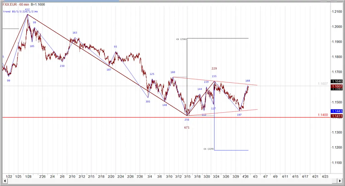This screenshot has width=345, height=186.
Task: Click the red 671 swing label
Action: [187, 127]
